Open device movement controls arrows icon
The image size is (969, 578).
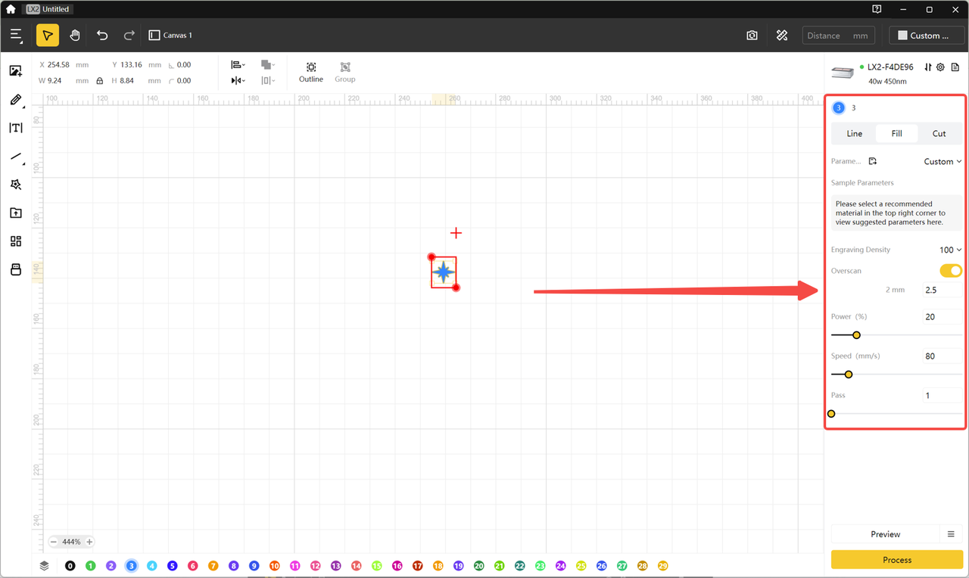pyautogui.click(x=928, y=67)
